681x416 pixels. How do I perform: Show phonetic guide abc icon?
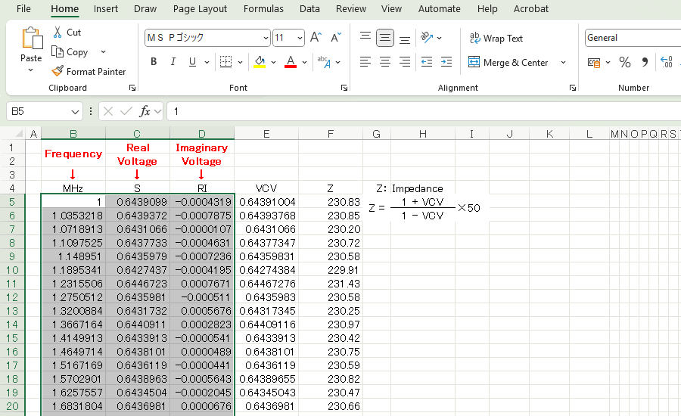click(x=324, y=62)
